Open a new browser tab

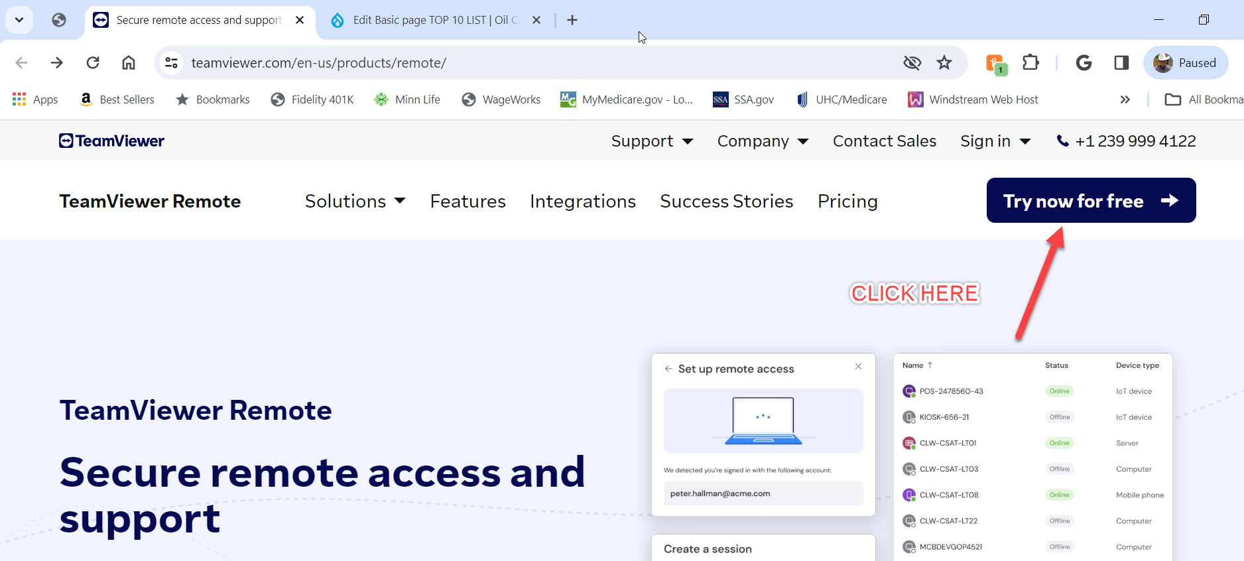pyautogui.click(x=572, y=20)
